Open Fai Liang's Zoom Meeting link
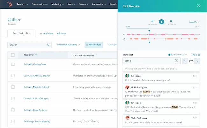The width and height of the screenshot is (207, 128). pos(37,121)
